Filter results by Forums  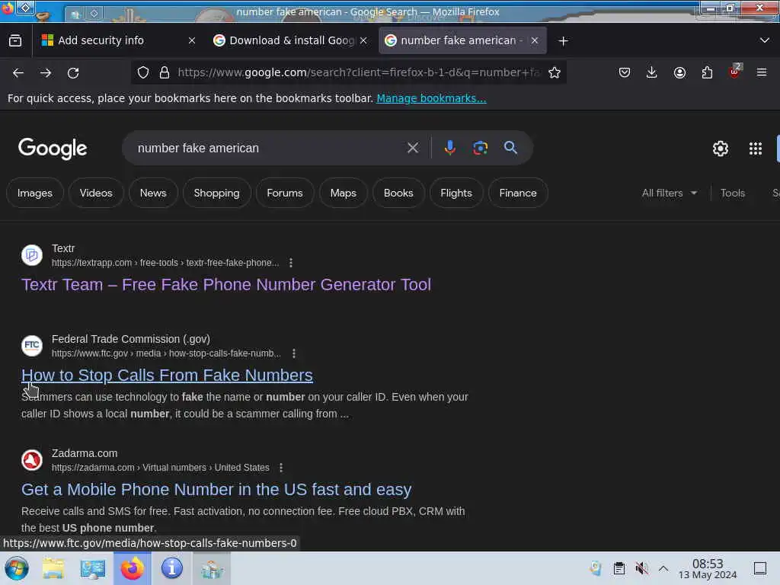(x=285, y=193)
